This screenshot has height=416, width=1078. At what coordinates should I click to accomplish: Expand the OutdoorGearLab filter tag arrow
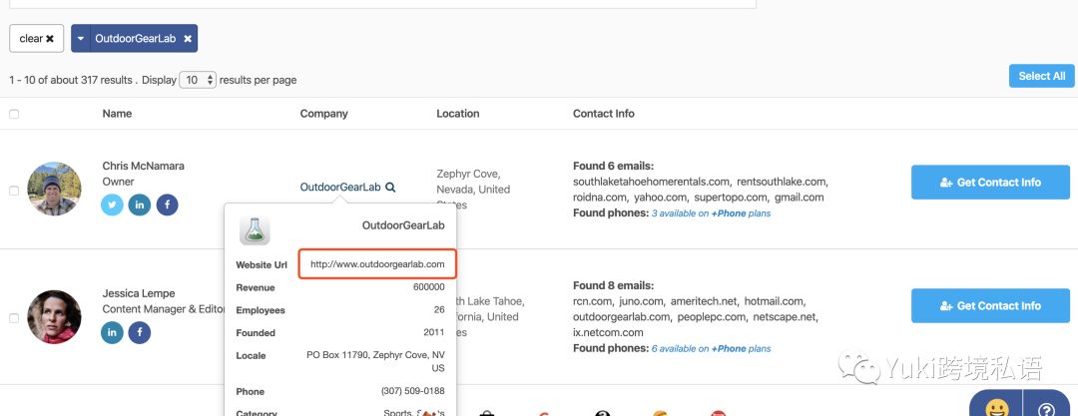click(x=81, y=39)
